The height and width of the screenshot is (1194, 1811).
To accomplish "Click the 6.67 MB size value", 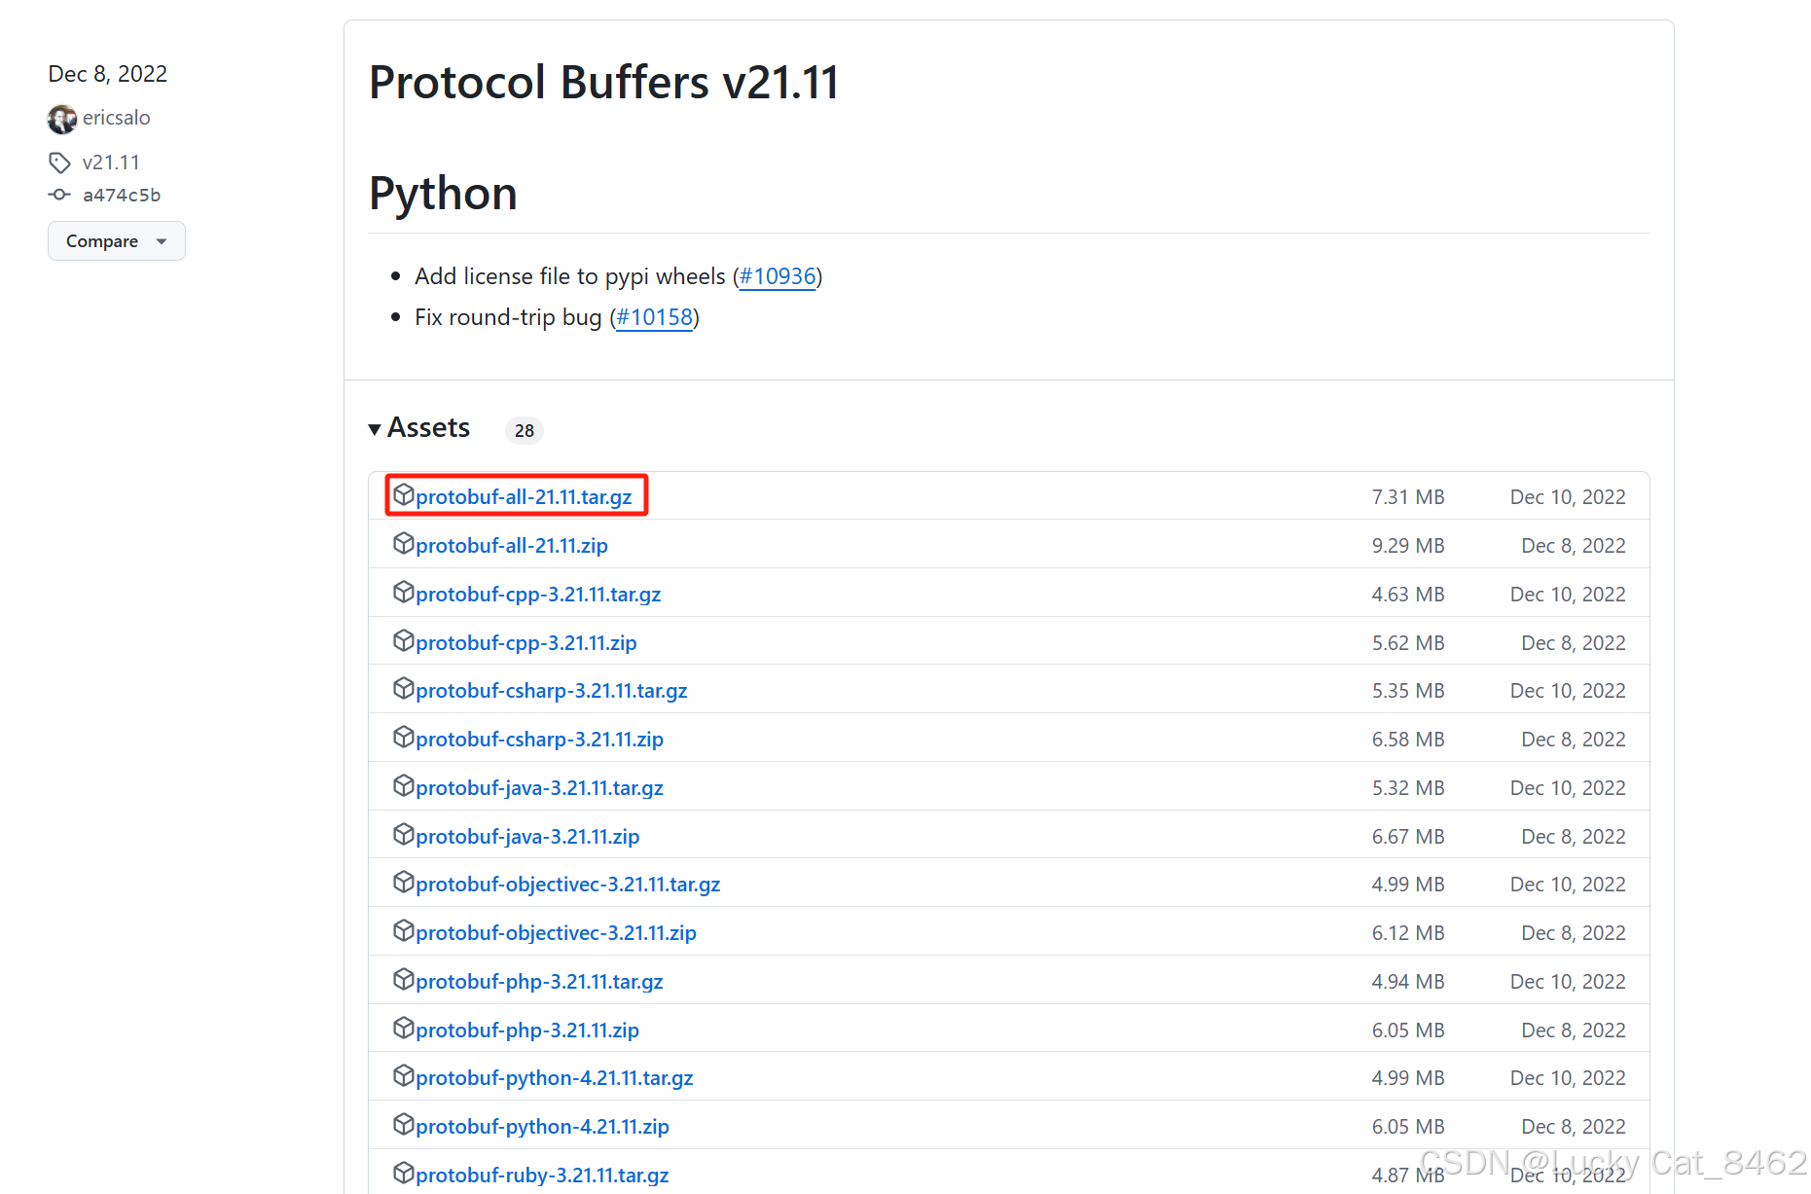I will [x=1408, y=837].
